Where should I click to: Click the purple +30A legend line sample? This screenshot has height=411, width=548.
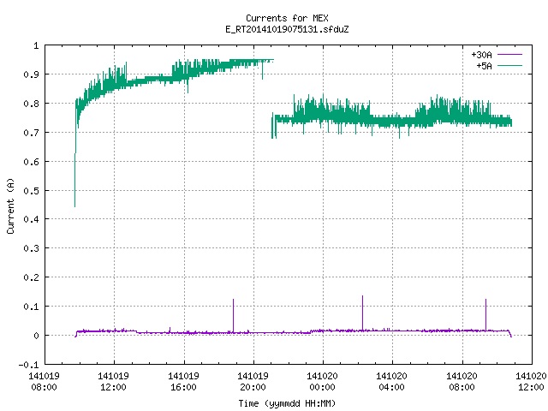(x=509, y=55)
